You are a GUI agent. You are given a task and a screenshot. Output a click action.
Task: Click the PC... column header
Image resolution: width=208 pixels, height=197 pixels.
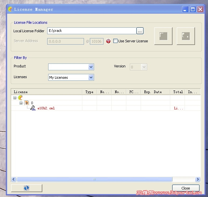[133, 92]
